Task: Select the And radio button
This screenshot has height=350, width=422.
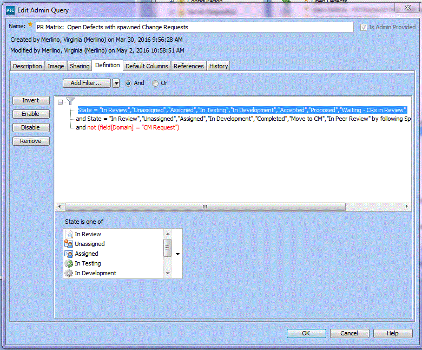Action: pyautogui.click(x=128, y=83)
